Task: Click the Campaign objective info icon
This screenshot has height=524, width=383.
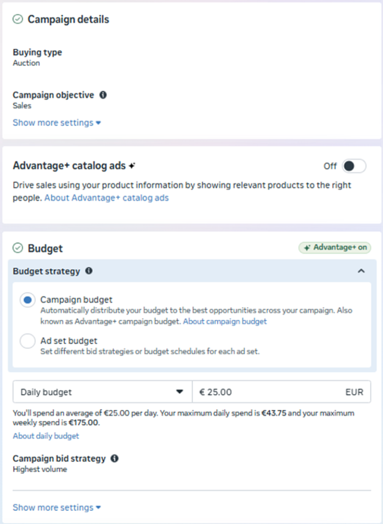Action: [x=103, y=95]
